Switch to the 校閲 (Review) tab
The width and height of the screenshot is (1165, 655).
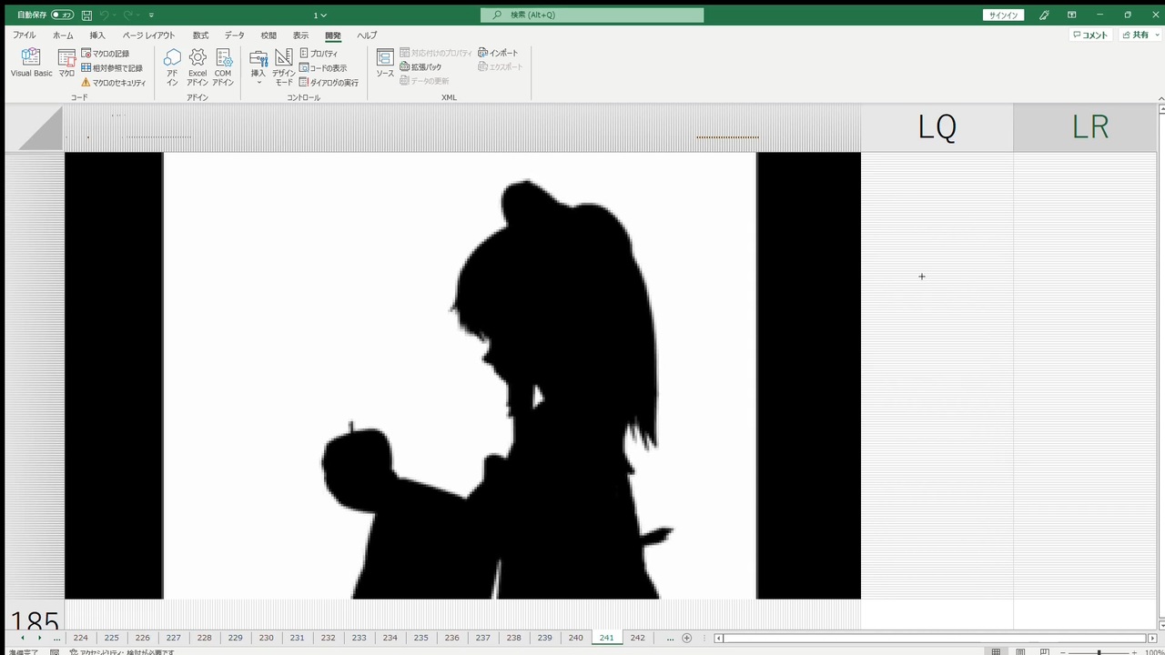(268, 35)
